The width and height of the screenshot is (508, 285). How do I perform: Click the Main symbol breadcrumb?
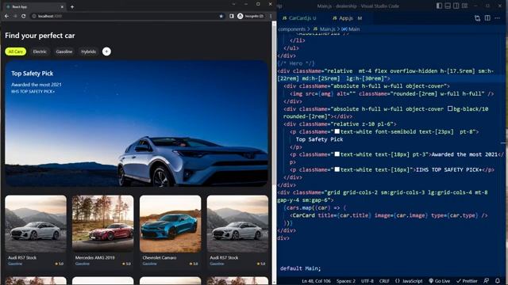pos(351,29)
